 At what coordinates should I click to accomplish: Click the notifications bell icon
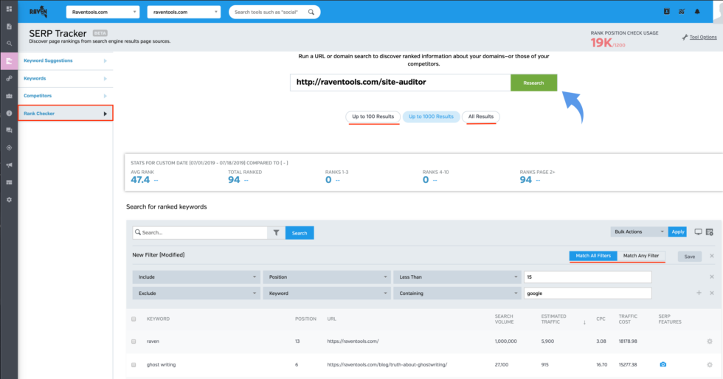697,12
